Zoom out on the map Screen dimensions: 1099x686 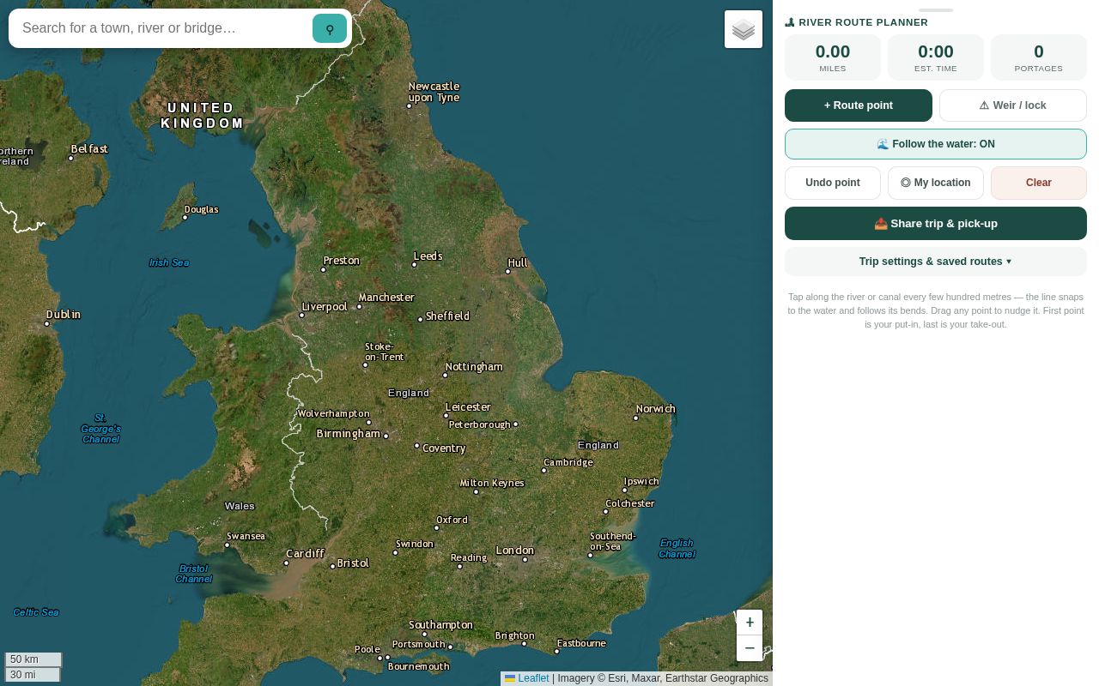click(750, 648)
